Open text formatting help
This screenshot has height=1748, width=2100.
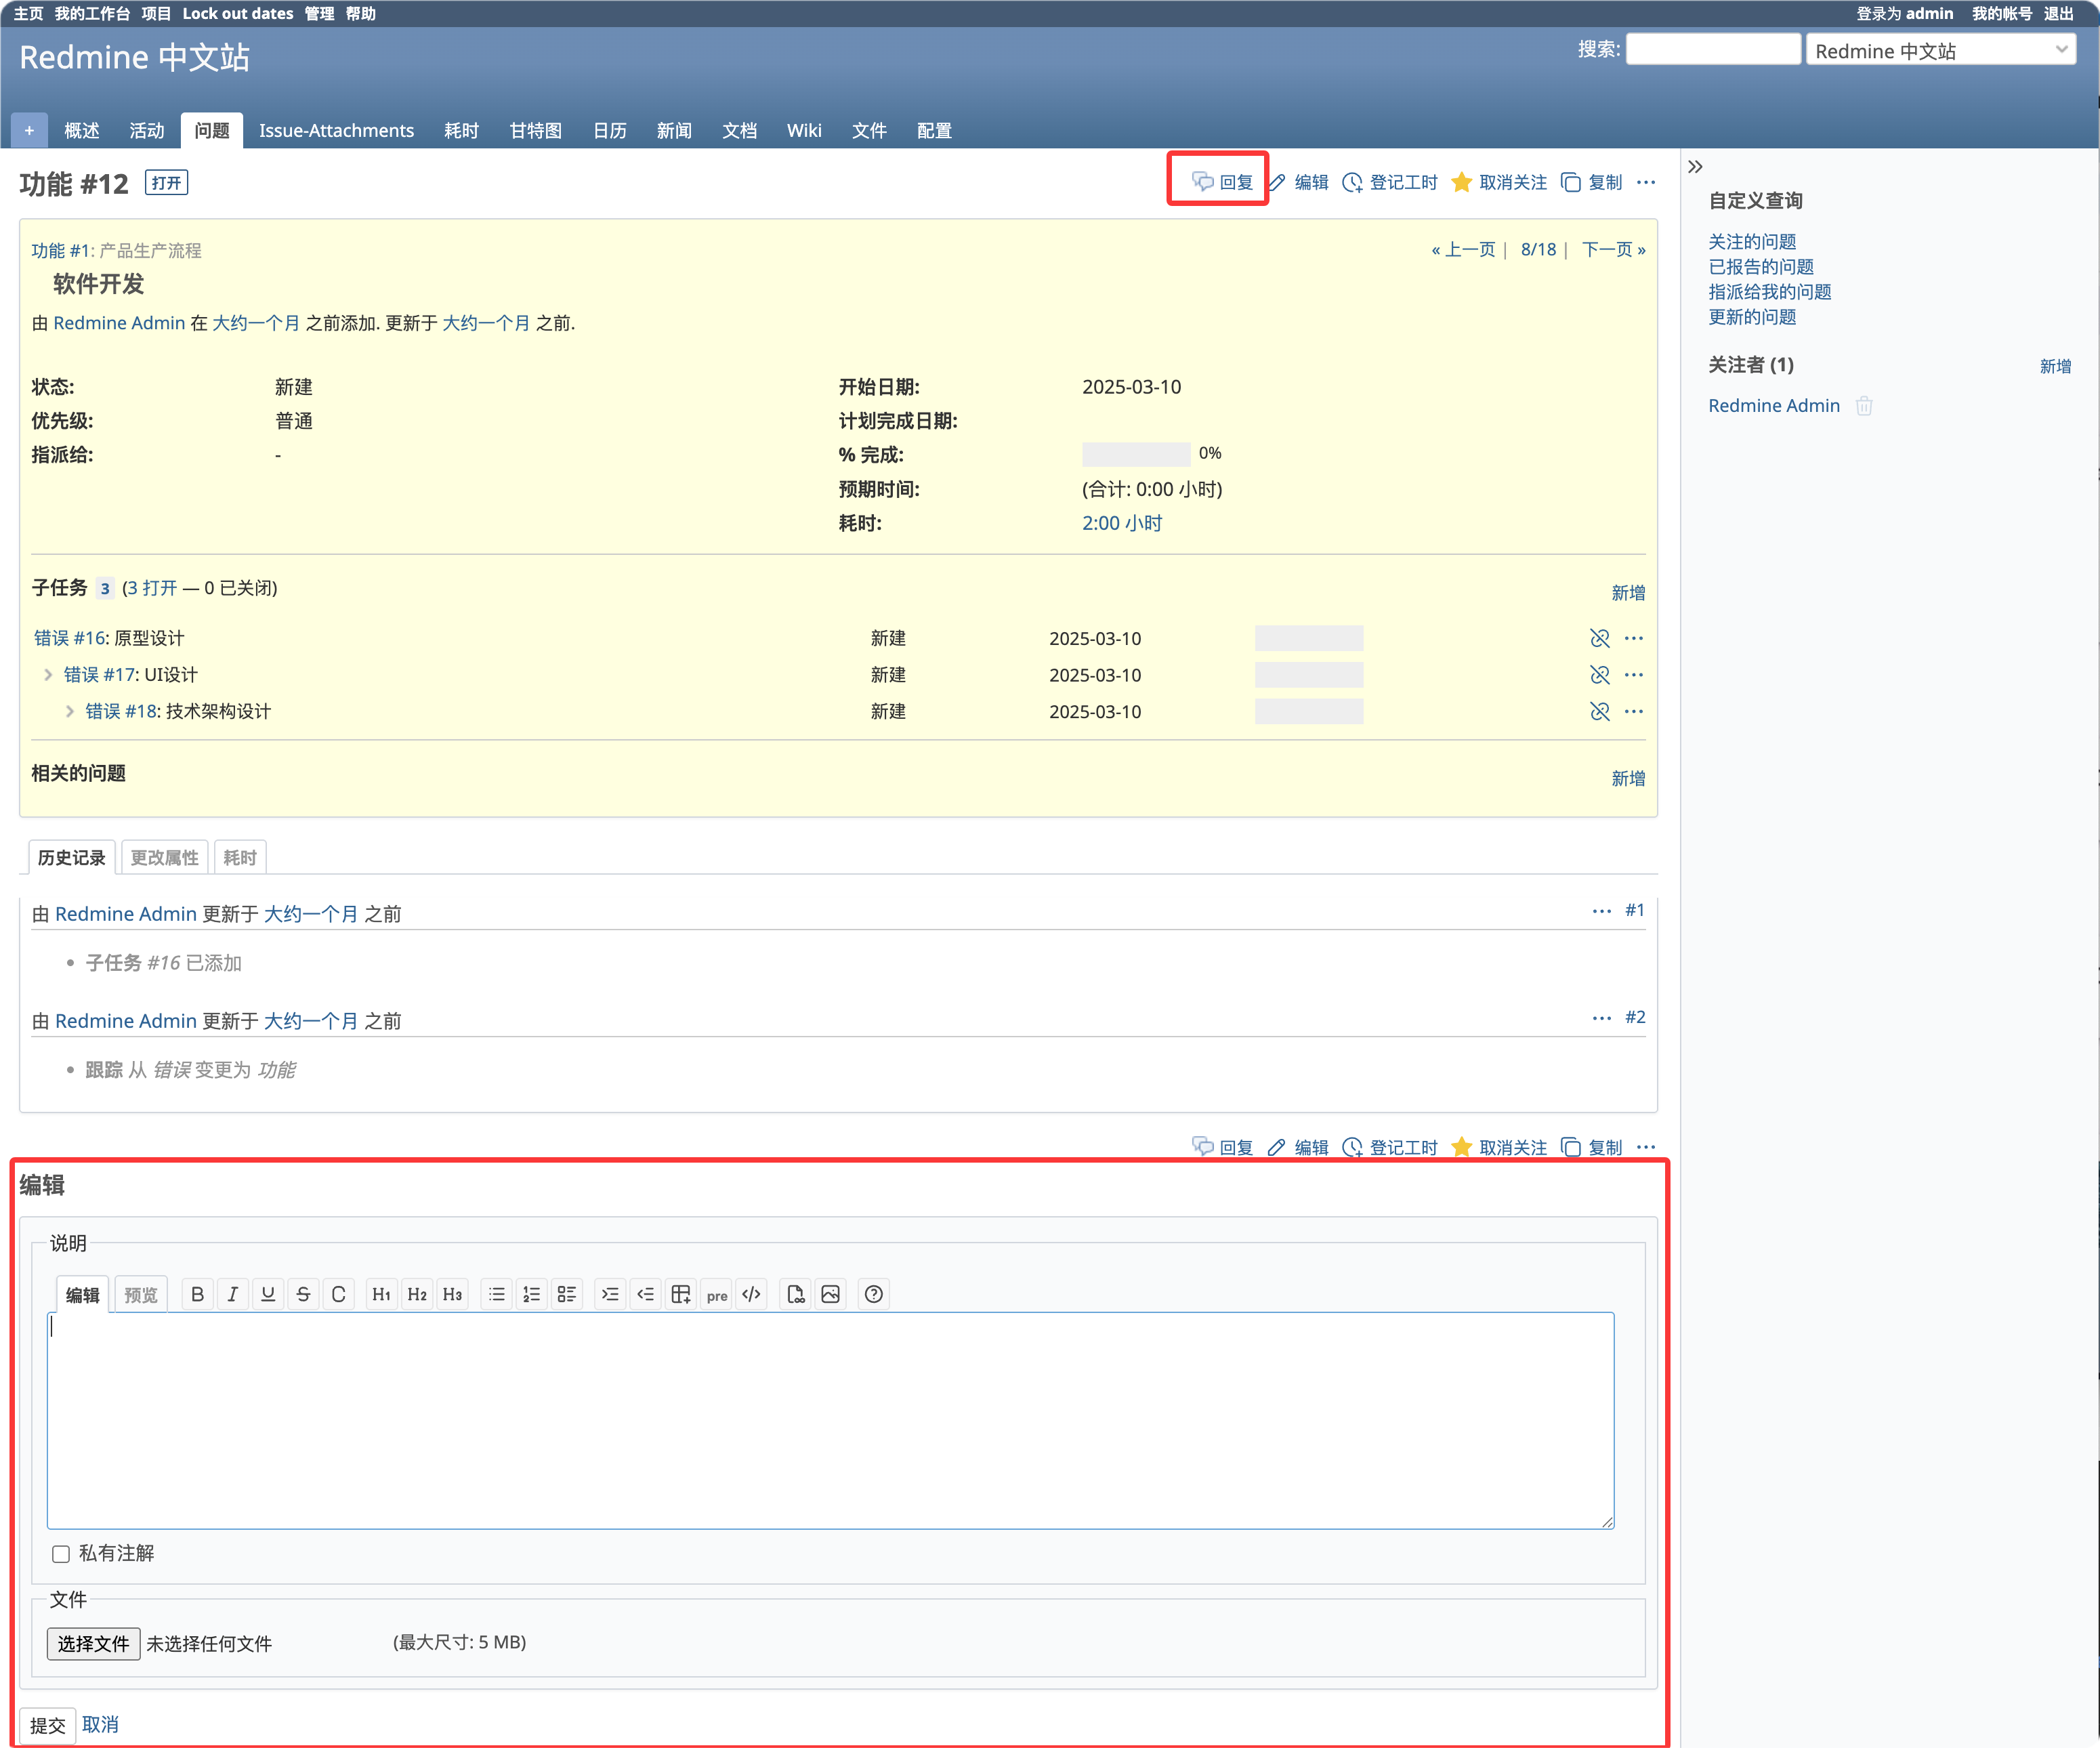pyautogui.click(x=873, y=1294)
